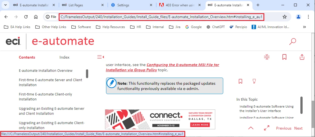315x137 pixels.
Task: Click the search magnifier icon in header
Action: point(292,42)
